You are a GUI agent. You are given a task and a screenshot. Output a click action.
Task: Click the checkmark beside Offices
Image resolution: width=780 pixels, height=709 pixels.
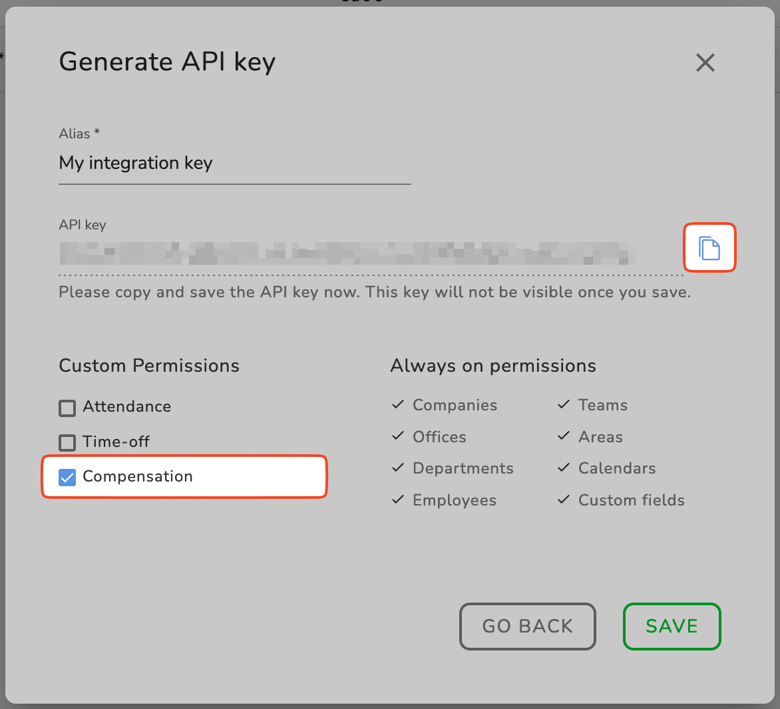(398, 436)
